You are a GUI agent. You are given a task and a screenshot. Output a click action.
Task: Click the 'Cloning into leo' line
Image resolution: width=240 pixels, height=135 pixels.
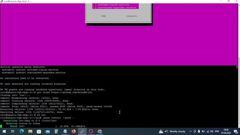click(15, 95)
